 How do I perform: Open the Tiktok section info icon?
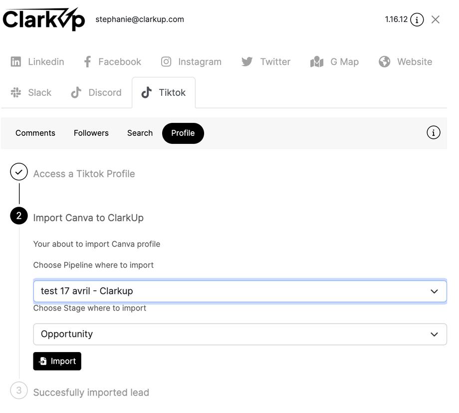click(434, 133)
